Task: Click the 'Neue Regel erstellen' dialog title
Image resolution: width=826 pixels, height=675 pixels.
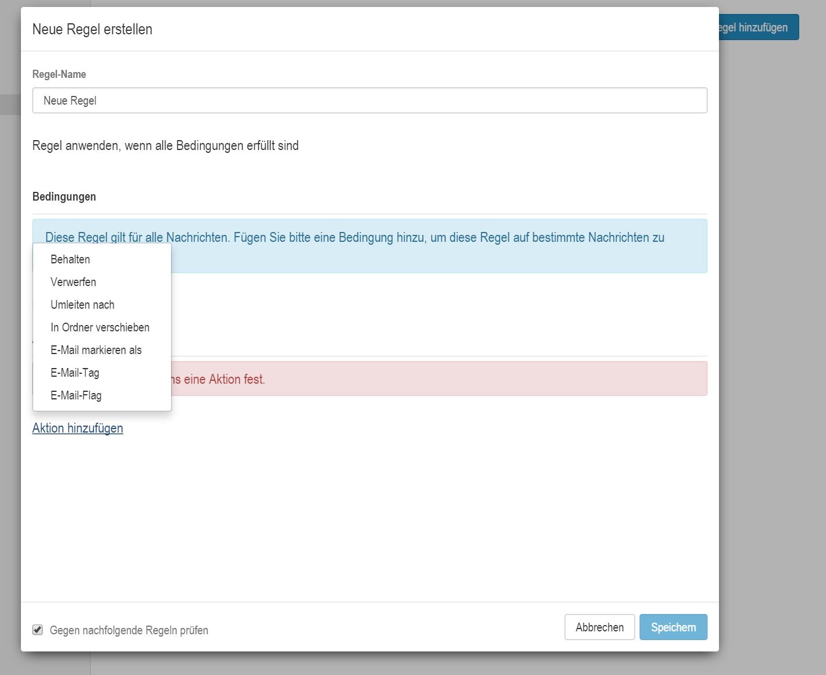Action: tap(92, 29)
